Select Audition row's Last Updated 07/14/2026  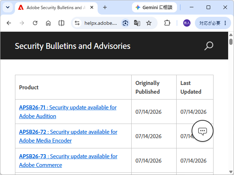click(193, 112)
